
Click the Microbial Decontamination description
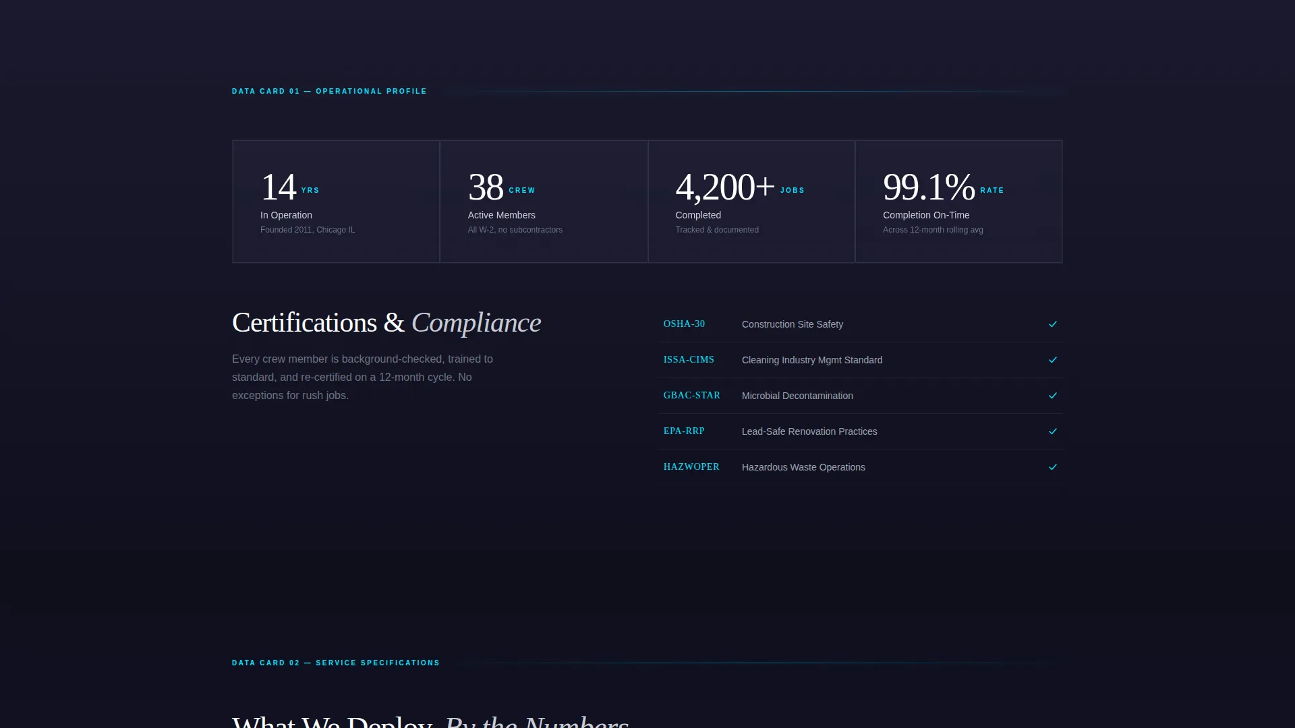(797, 396)
